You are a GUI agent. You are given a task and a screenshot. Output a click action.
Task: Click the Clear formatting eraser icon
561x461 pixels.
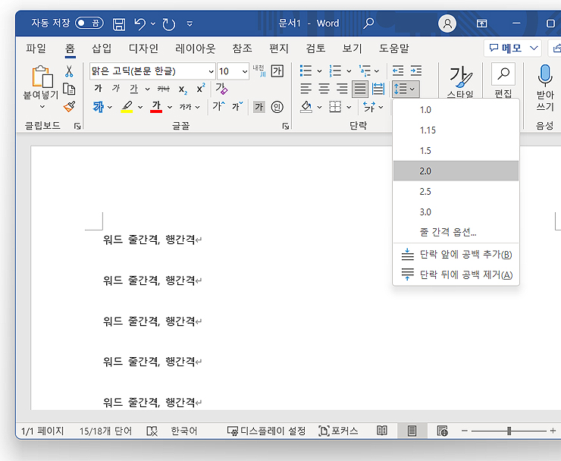coord(222,89)
